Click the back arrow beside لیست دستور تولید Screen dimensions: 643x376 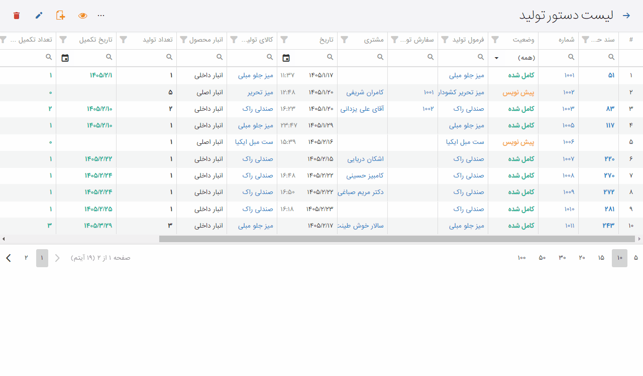(x=626, y=16)
